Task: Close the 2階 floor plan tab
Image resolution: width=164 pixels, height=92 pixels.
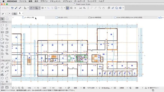Action: click(13, 18)
